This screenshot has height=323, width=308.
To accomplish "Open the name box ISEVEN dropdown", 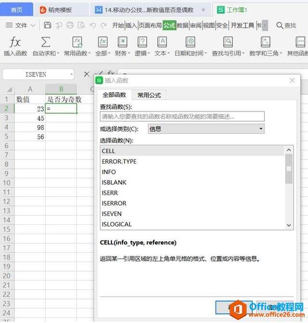I will tap(71, 74).
